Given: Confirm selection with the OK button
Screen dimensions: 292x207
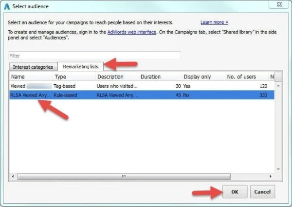Looking at the screenshot, I should click(x=235, y=191).
